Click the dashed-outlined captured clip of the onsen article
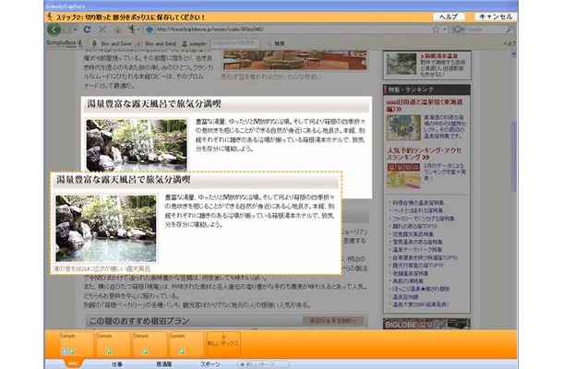Image resolution: width=563 pixels, height=369 pixels. pos(196,223)
